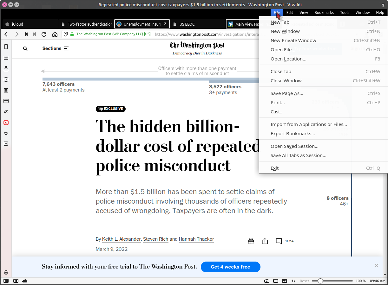Open the Notes panel icon
Image resolution: width=388 pixels, height=285 pixels.
[x=6, y=90]
